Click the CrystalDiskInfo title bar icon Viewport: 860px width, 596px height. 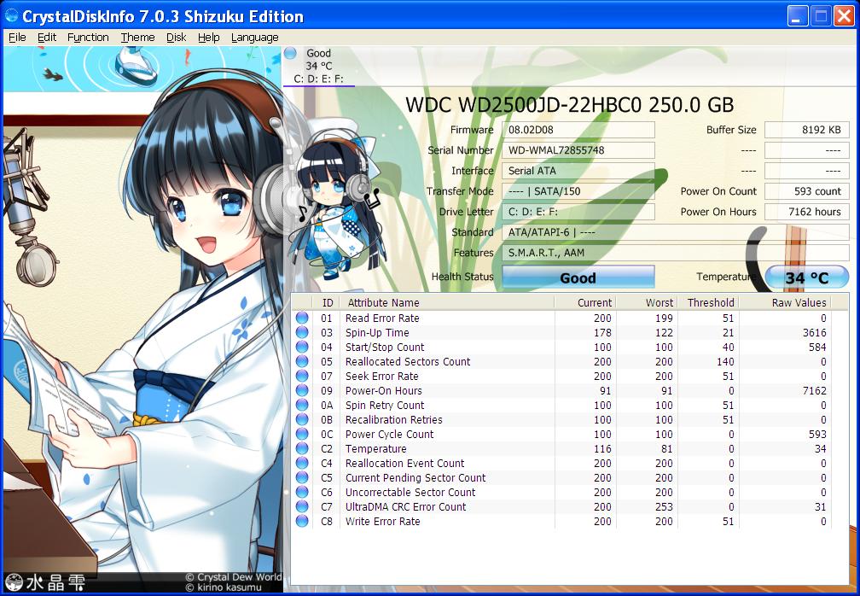pos(11,15)
